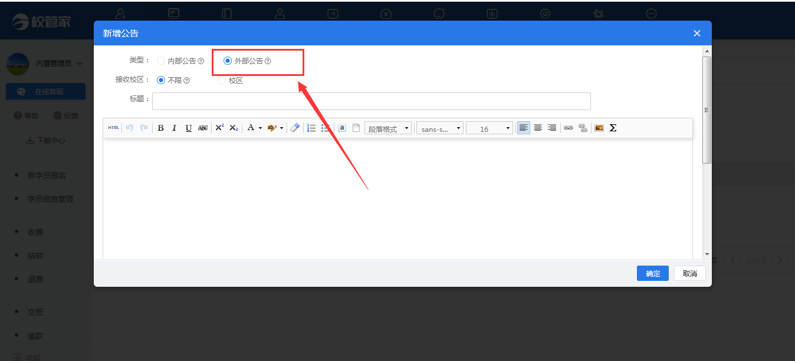Screen dimensions: 795x361
Task: Insert a formula with sigma icon
Action: click(613, 128)
